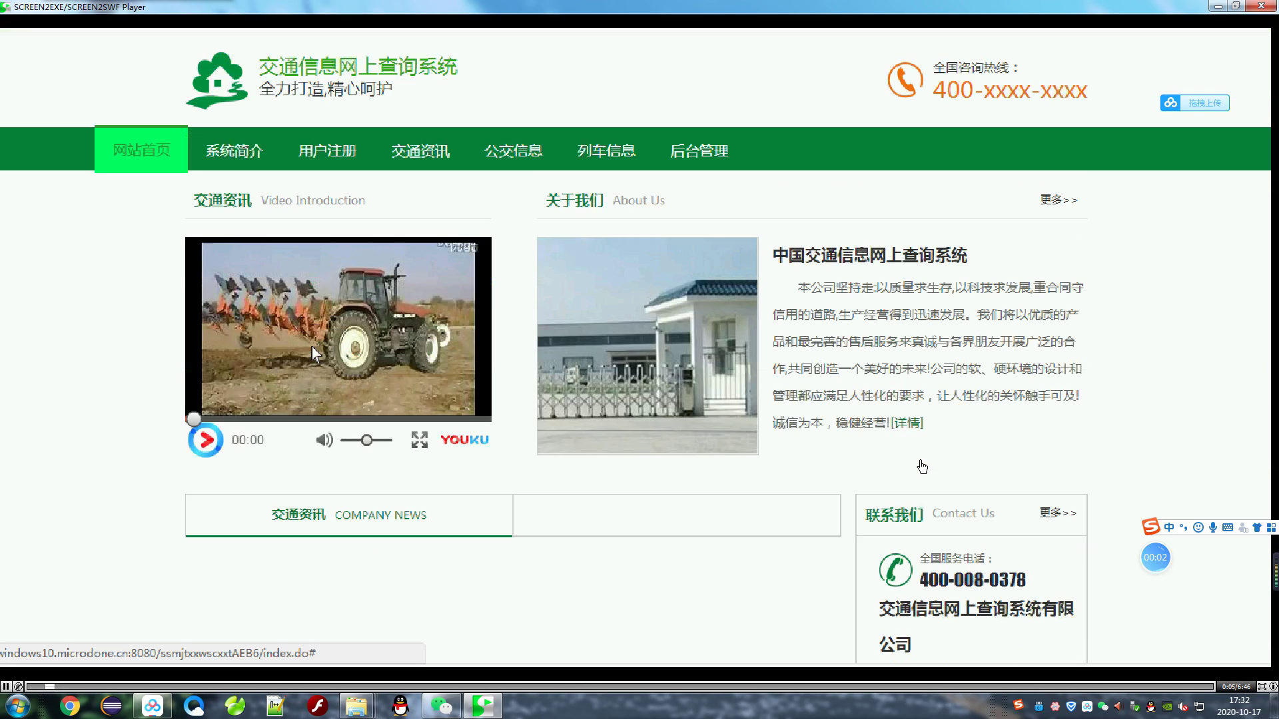The image size is (1279, 719).
Task: Enter fullscreen on the Youku video
Action: point(419,439)
